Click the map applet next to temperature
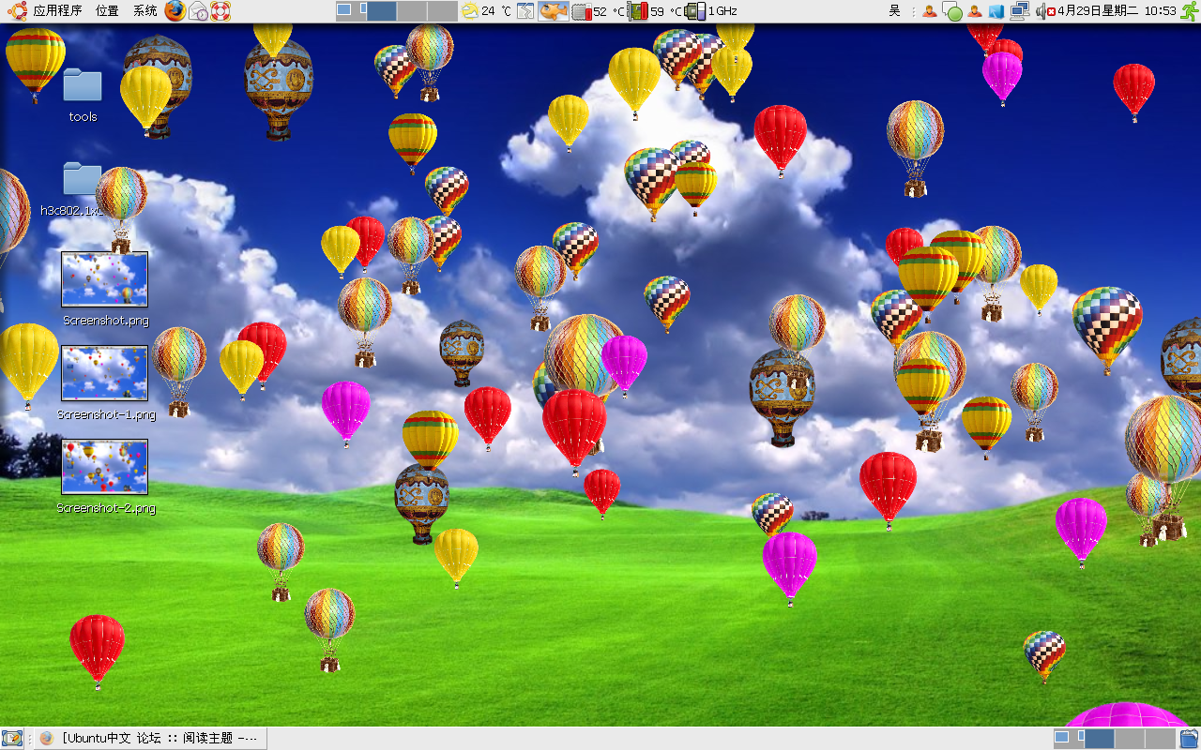Viewport: 1201px width, 750px height. coord(525,11)
